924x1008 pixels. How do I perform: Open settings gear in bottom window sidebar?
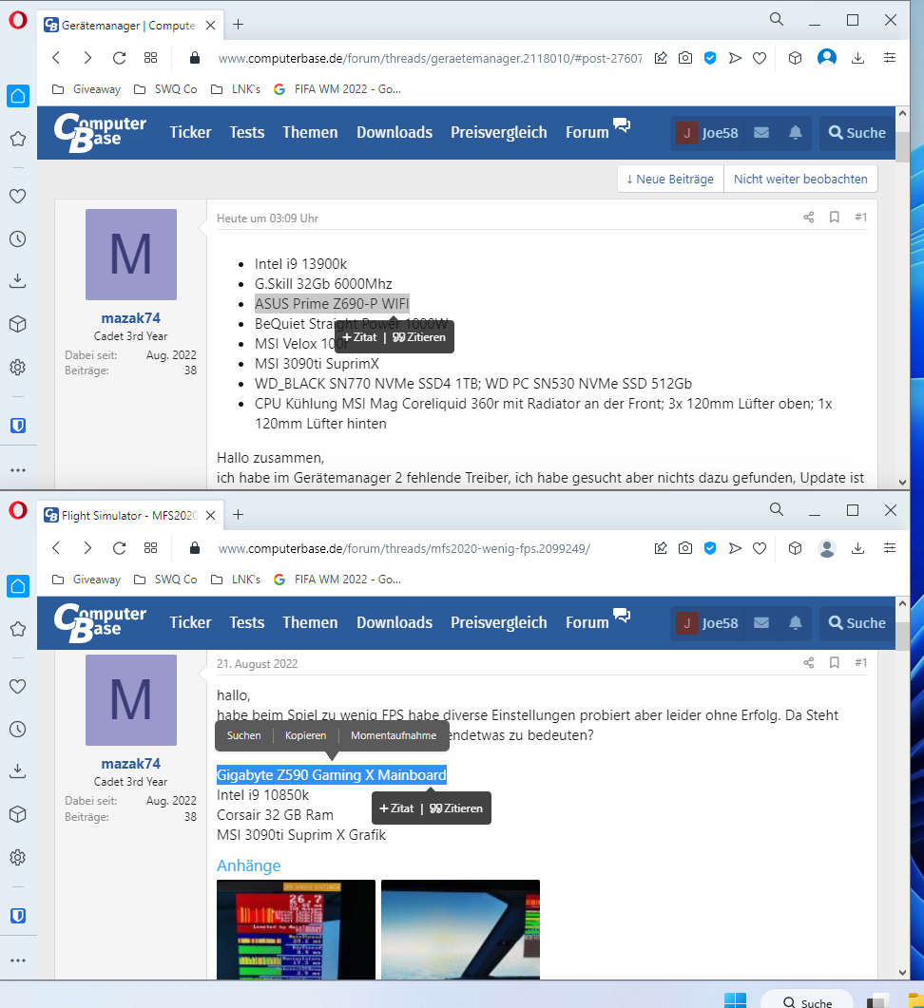(x=18, y=858)
